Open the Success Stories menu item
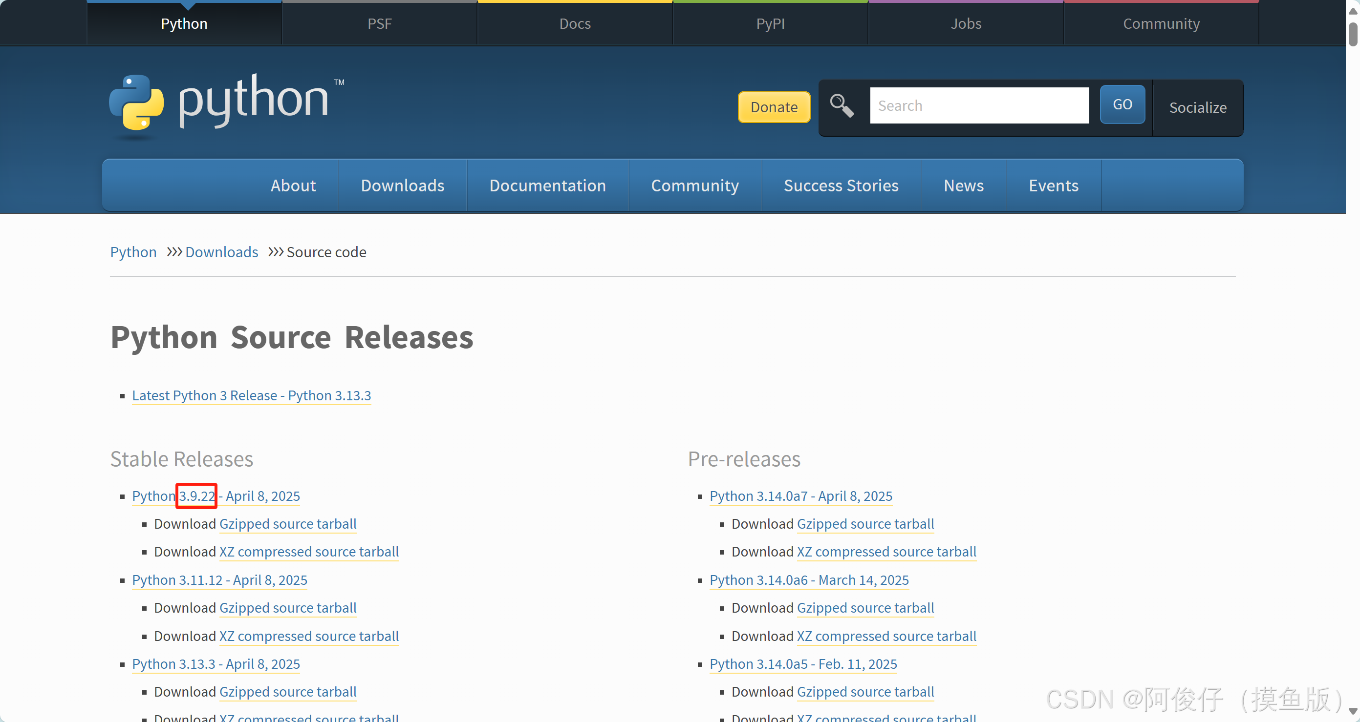The image size is (1360, 722). (841, 186)
